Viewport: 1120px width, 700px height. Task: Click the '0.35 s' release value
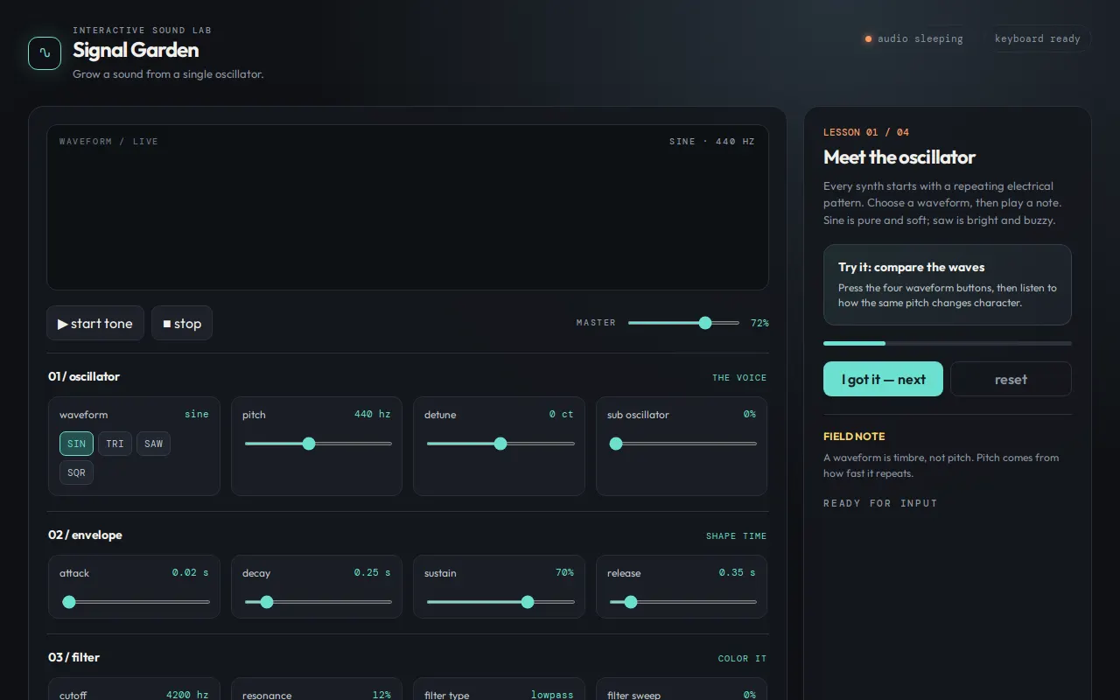tap(737, 572)
